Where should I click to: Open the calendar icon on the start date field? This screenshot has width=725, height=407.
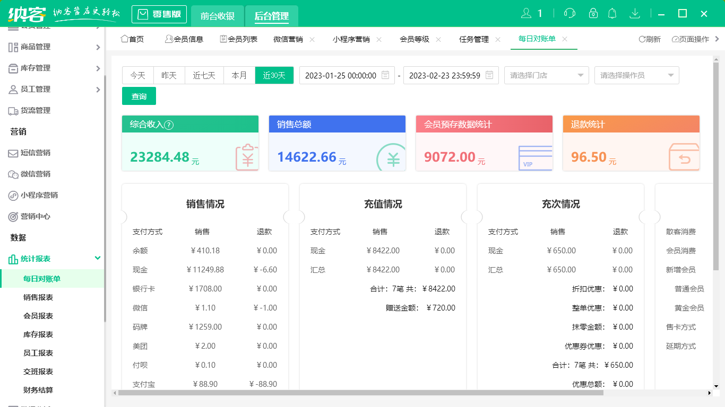tap(386, 75)
